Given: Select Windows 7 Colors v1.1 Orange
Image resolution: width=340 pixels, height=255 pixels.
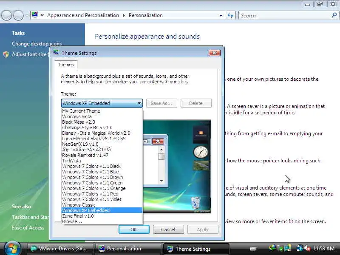Looking at the screenshot, I should pos(102,188).
